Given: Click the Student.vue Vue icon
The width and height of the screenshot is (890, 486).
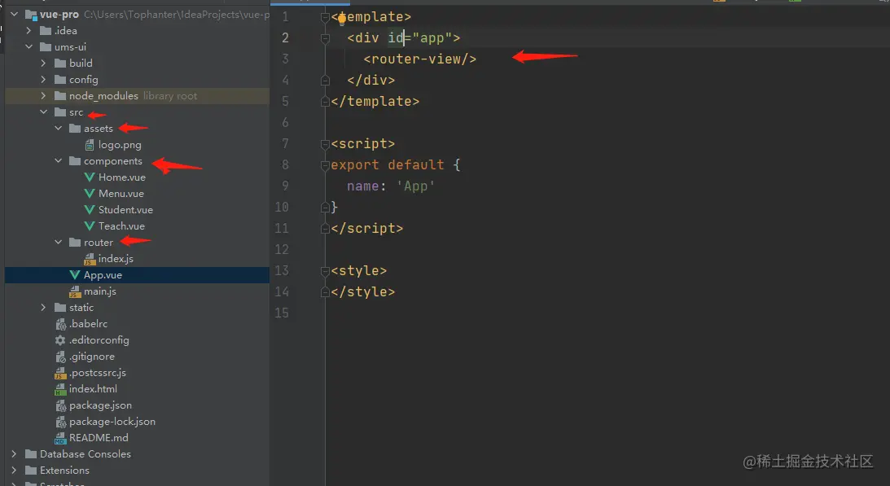Looking at the screenshot, I should pos(89,209).
